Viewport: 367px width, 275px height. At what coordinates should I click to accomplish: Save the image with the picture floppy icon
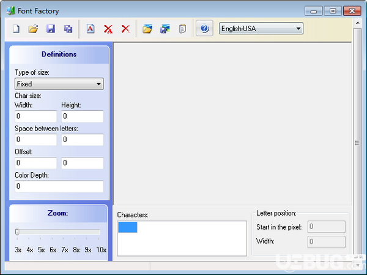tap(165, 29)
